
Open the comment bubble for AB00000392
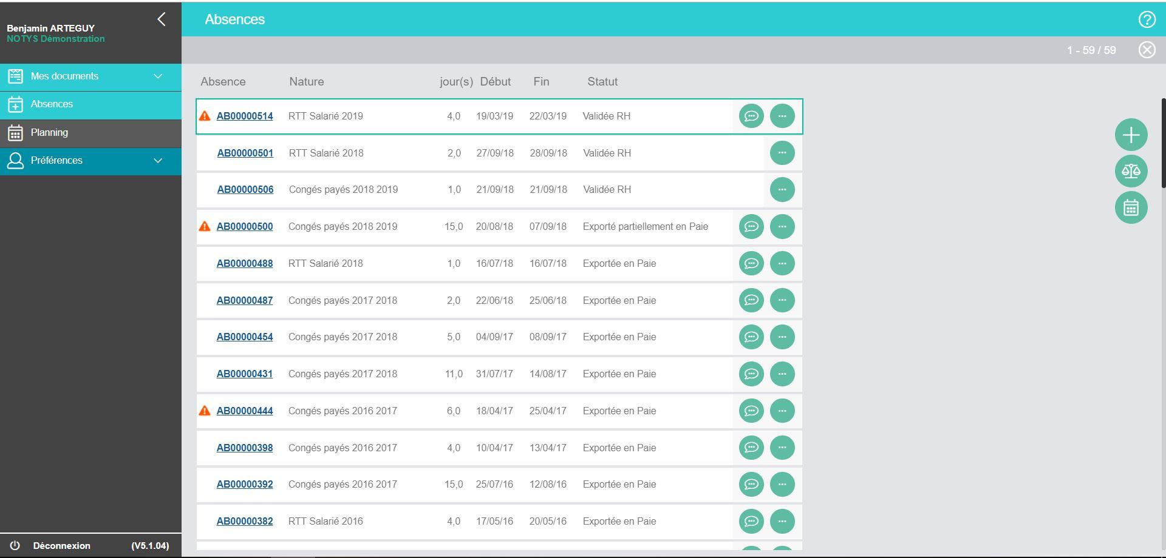point(751,484)
